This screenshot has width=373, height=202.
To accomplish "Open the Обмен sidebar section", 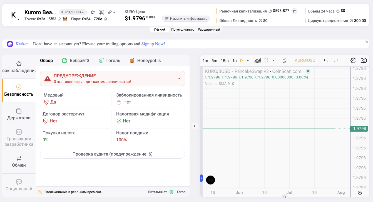I will pyautogui.click(x=19, y=161).
